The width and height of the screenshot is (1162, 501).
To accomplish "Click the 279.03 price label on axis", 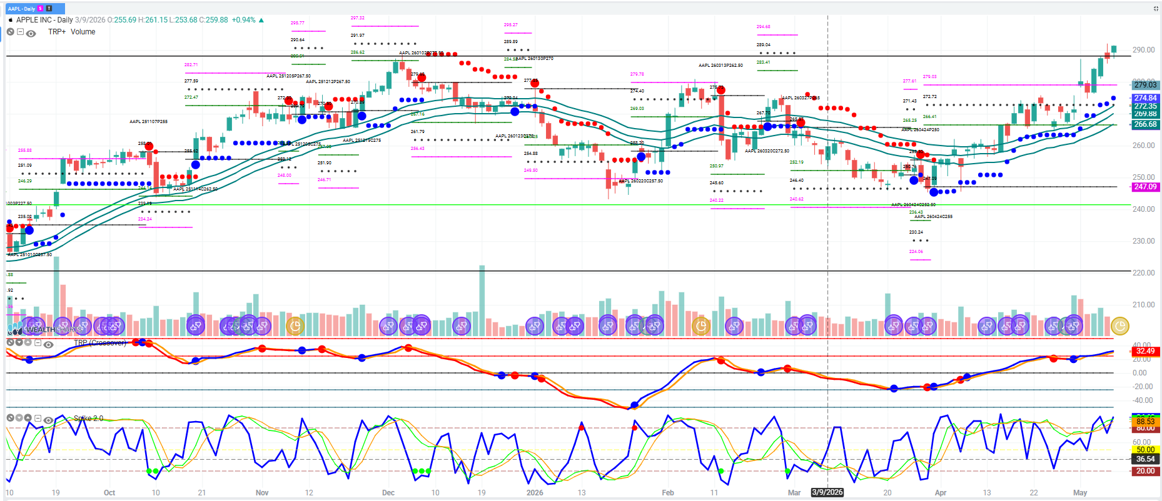I will click(x=1146, y=85).
